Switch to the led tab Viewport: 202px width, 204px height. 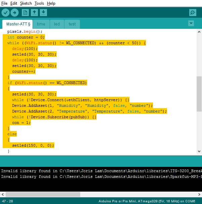click(57, 24)
